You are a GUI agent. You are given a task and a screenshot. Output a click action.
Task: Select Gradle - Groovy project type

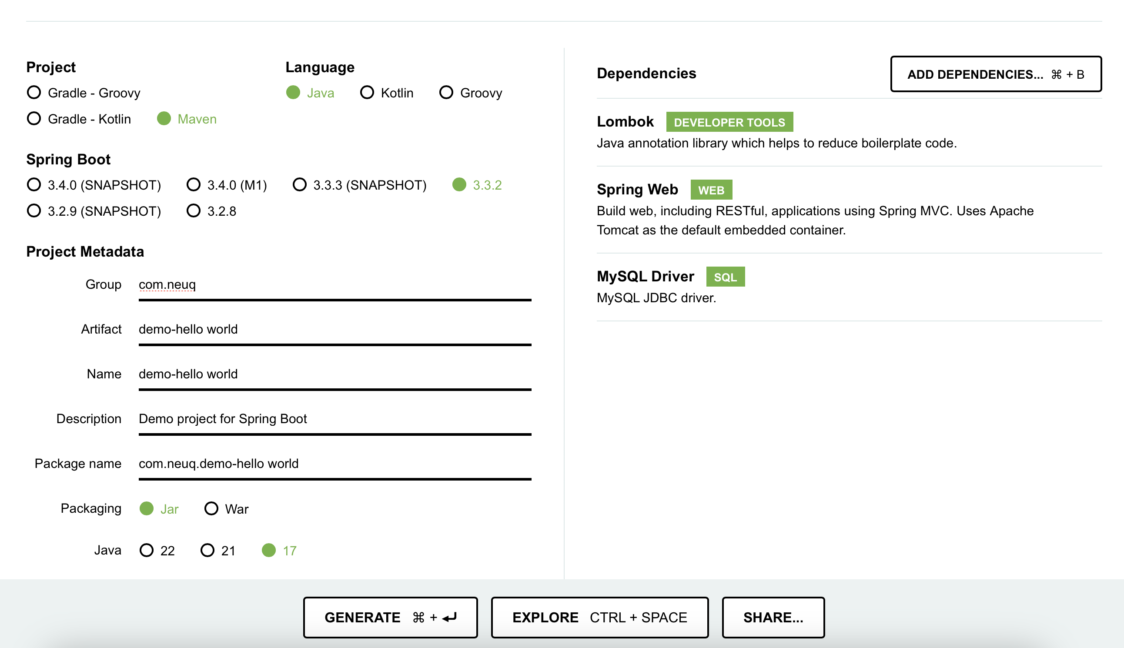coord(84,93)
